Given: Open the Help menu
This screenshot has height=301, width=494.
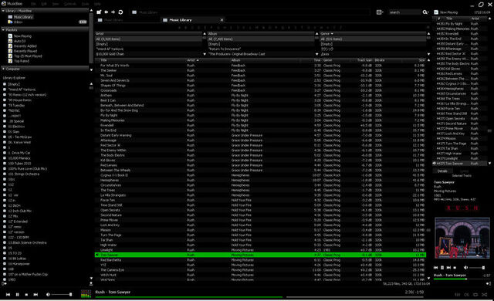Looking at the screenshot, I should pyautogui.click(x=97, y=4).
